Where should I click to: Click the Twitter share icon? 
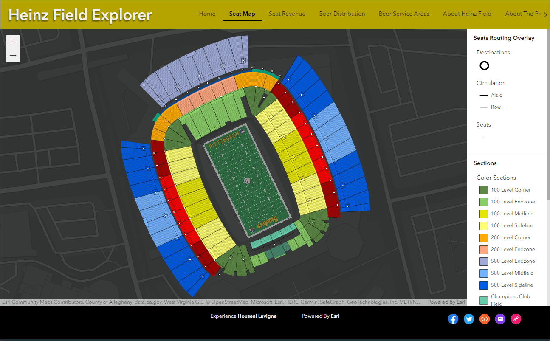[x=469, y=319]
